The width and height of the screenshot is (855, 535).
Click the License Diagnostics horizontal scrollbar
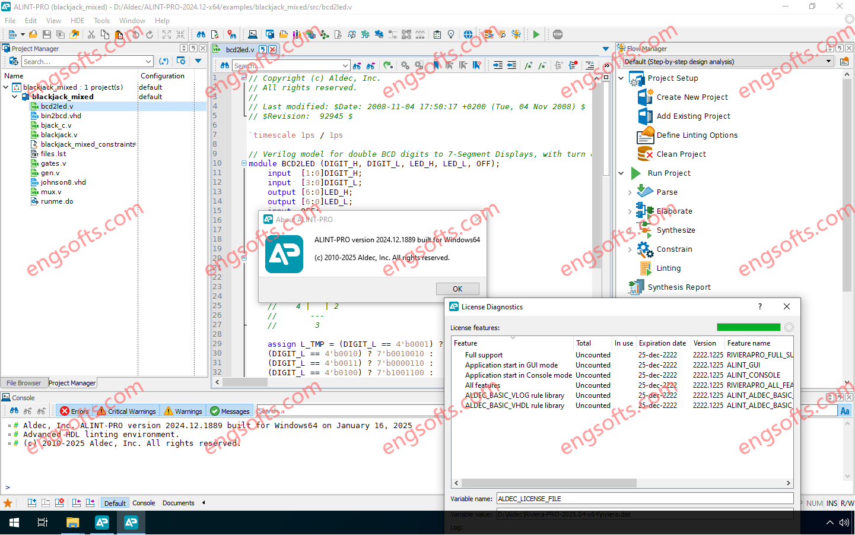pyautogui.click(x=622, y=483)
